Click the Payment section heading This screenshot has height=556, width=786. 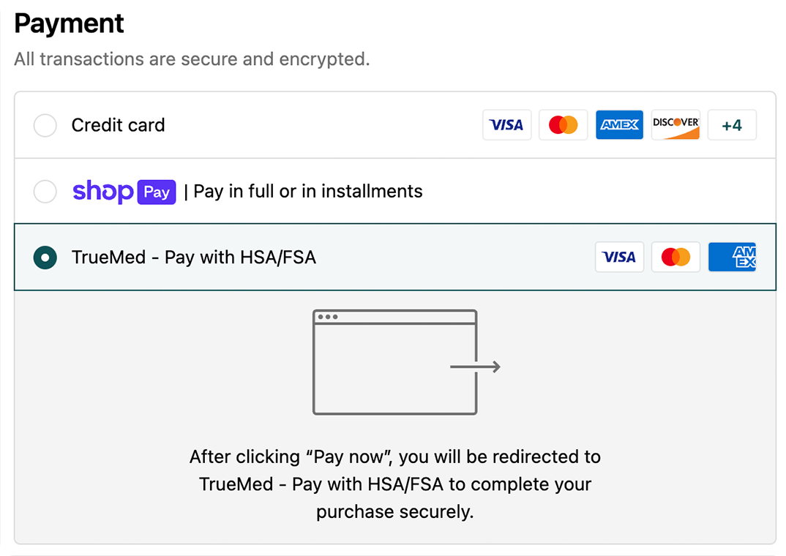69,24
